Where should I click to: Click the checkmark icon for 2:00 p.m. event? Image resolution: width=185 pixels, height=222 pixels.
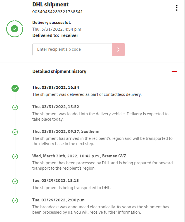[15, 200]
